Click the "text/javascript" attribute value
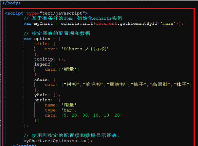Viewport: 198px width, 146px height. pyautogui.click(x=62, y=13)
